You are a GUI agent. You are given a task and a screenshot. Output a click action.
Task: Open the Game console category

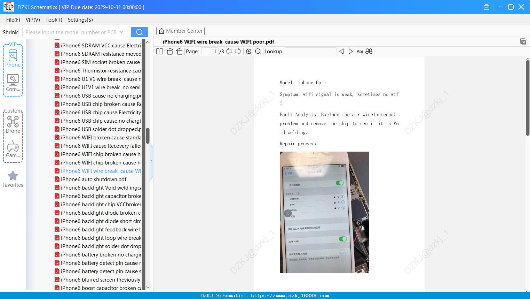(x=13, y=149)
